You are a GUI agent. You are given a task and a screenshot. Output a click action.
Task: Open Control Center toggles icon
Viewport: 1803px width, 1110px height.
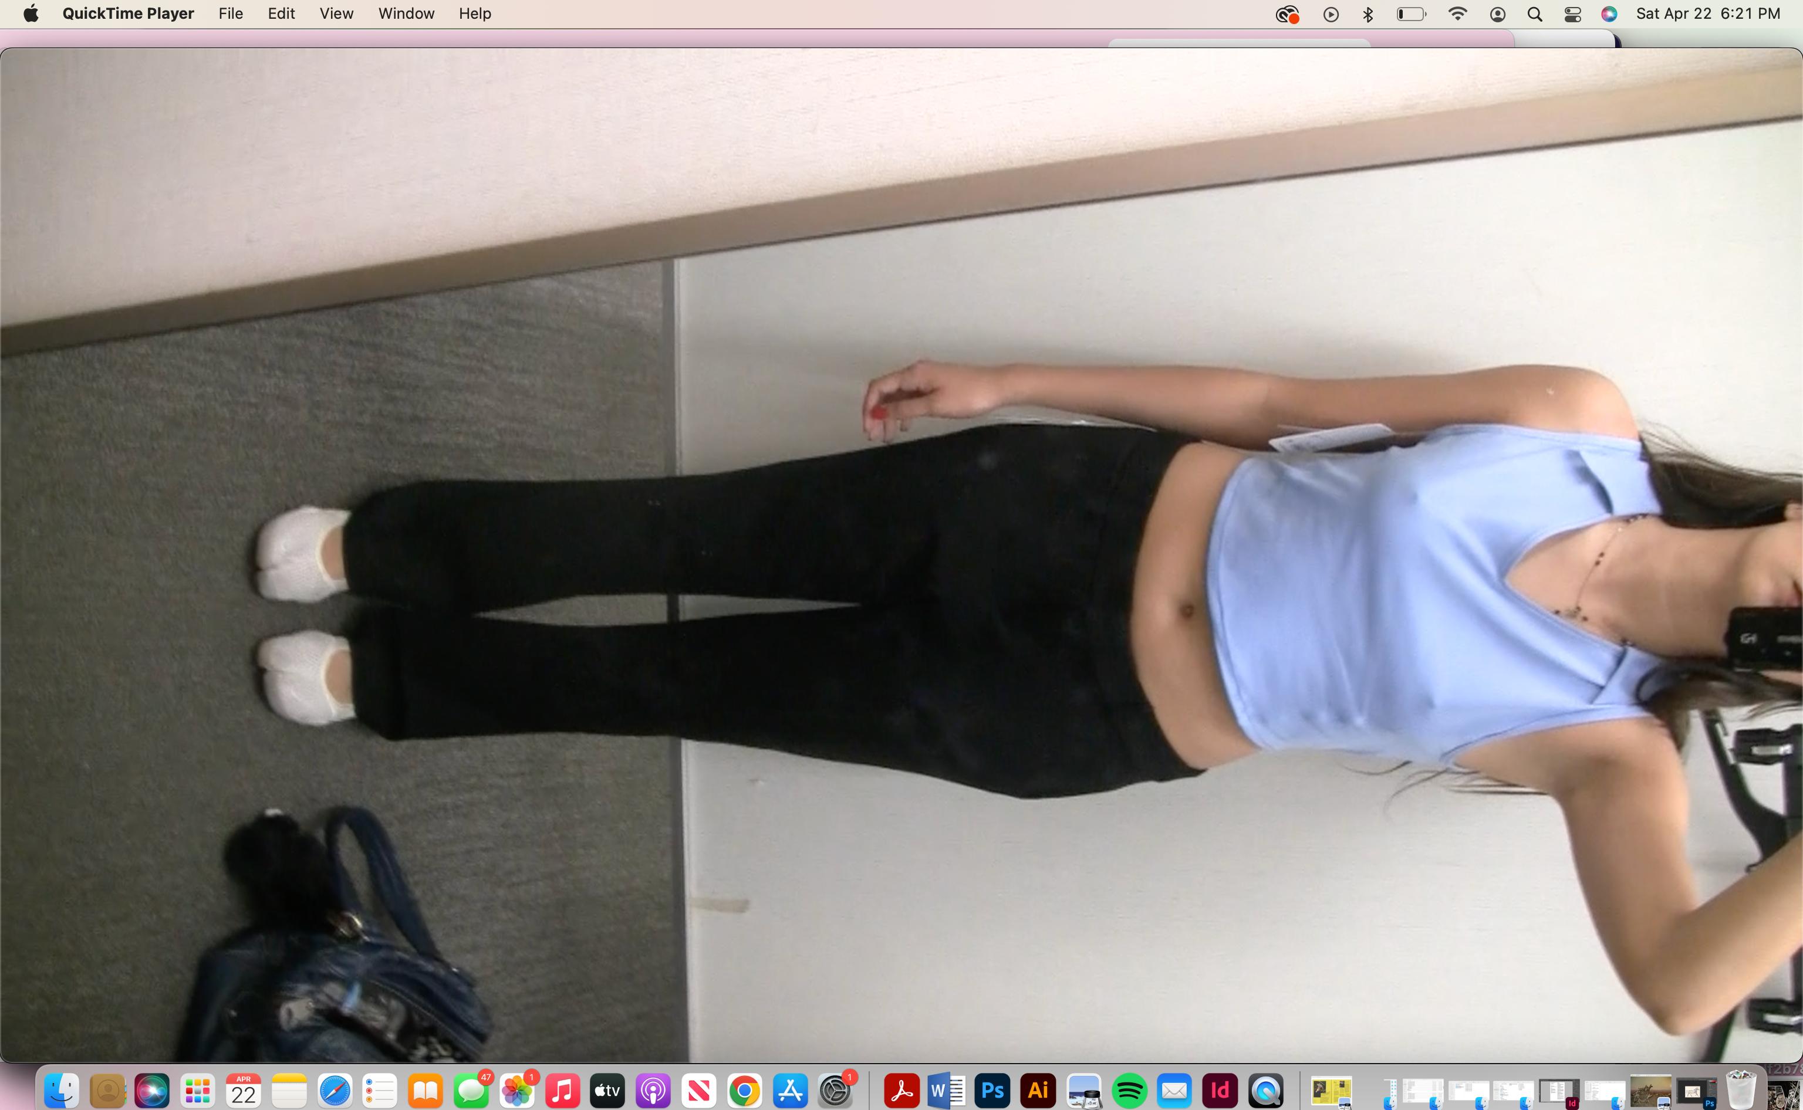click(1572, 14)
